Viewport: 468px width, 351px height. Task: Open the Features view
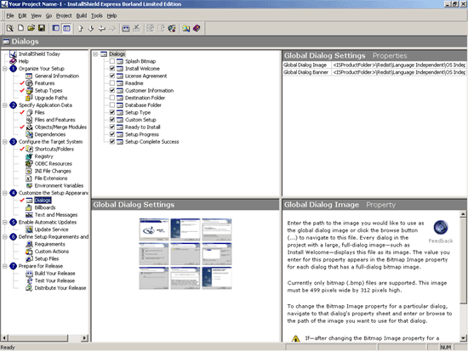coord(44,83)
